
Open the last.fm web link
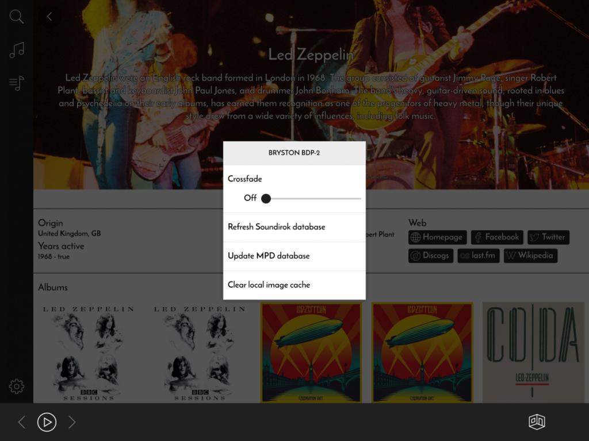(x=479, y=256)
